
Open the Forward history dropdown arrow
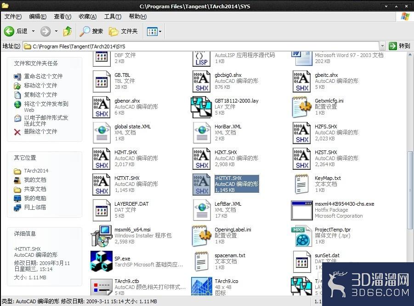pyautogui.click(x=56, y=31)
